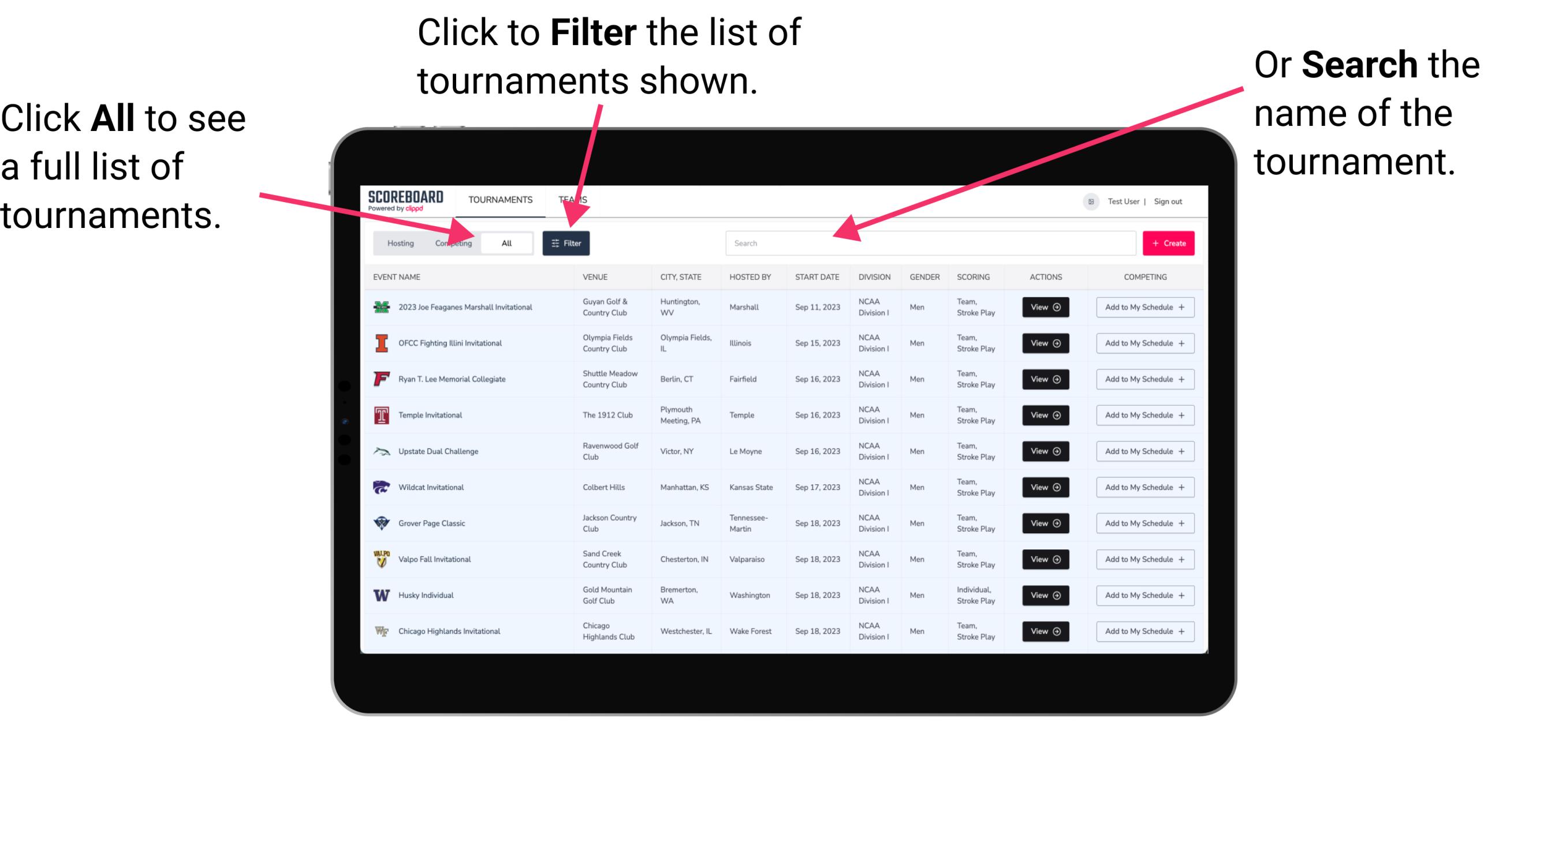Click the Fairfield team logo icon

[x=381, y=379]
